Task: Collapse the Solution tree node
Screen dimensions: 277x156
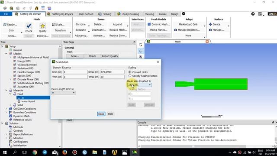Action: point(2,123)
